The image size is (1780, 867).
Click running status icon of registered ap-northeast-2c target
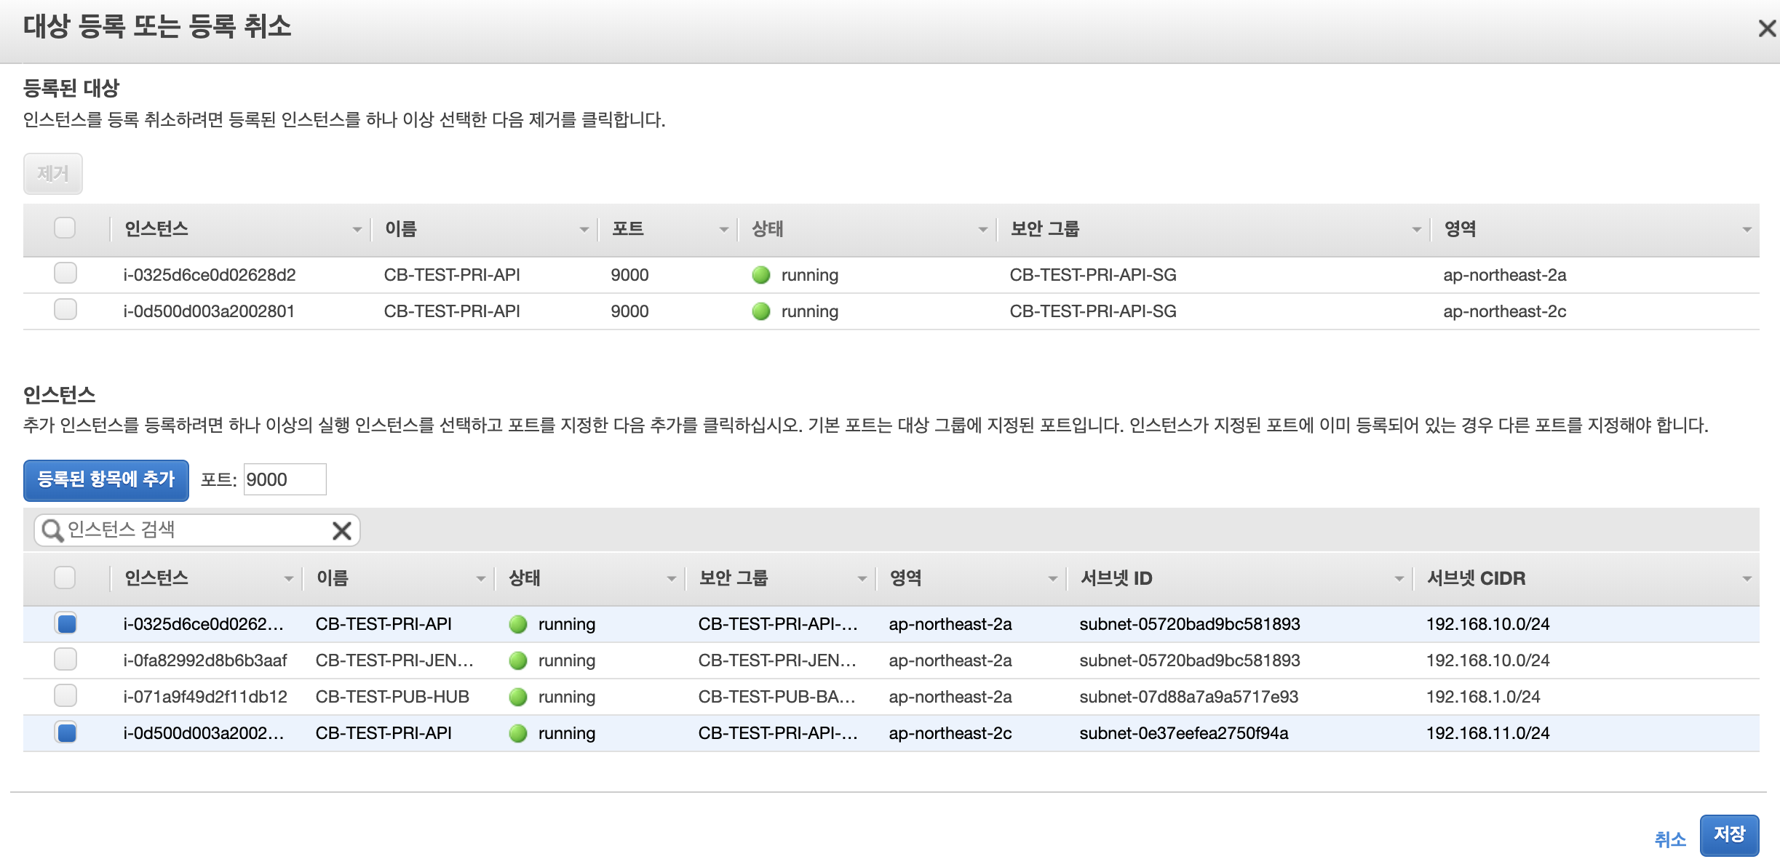click(x=760, y=311)
